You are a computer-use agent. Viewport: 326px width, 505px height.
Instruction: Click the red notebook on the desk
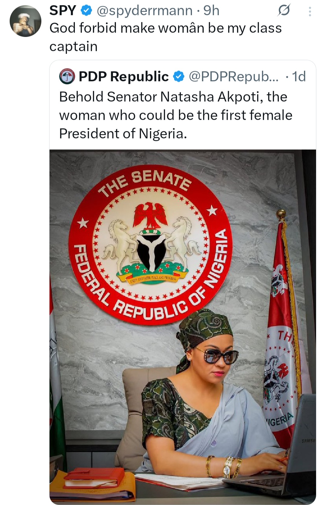tap(94, 477)
